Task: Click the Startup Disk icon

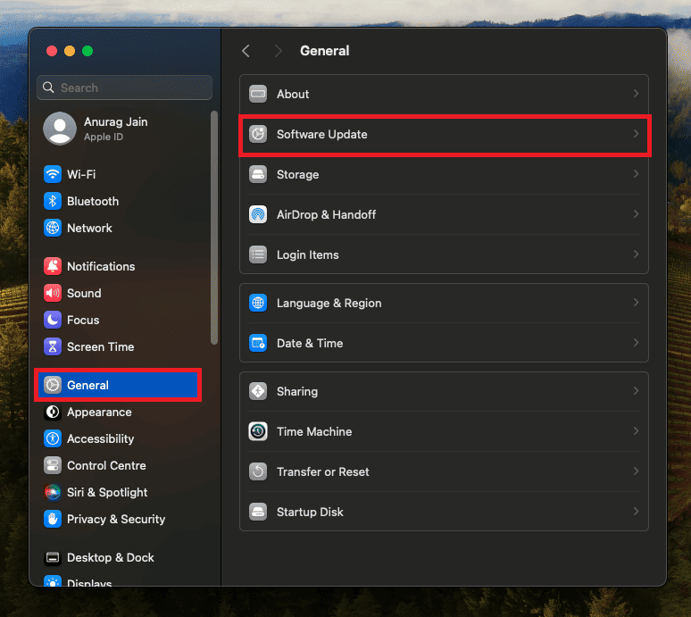Action: click(258, 512)
